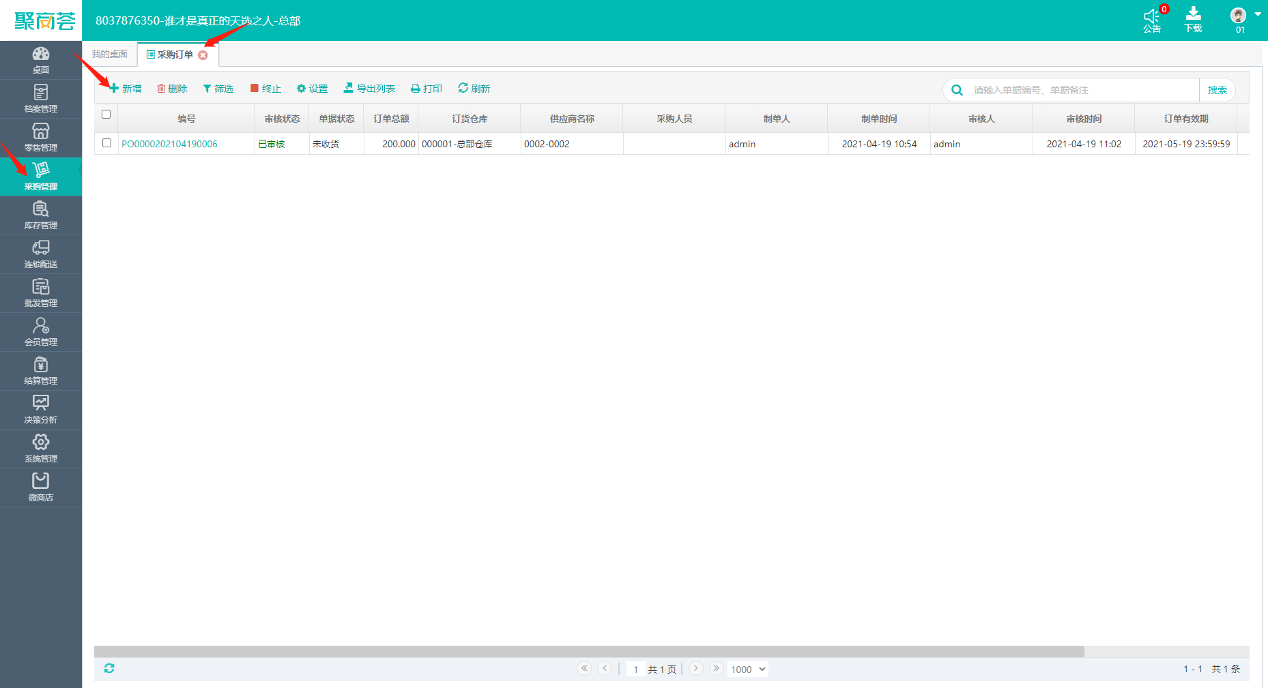Click 导出列表 export list
The image size is (1268, 688).
tap(369, 89)
